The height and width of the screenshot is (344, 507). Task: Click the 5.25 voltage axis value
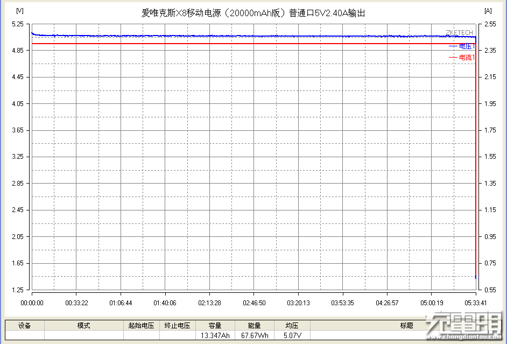[18, 24]
